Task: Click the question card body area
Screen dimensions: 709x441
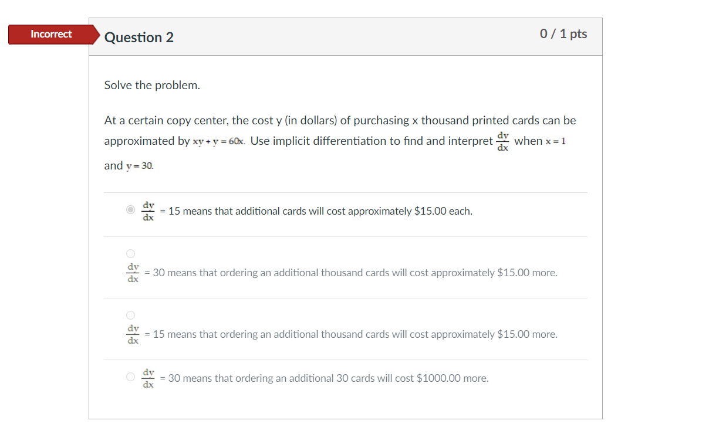Action: pos(345,235)
